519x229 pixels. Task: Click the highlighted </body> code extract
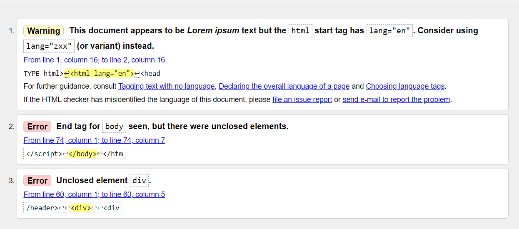(x=82, y=154)
